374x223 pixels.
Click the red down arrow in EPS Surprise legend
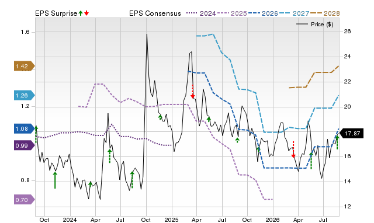click(x=86, y=13)
